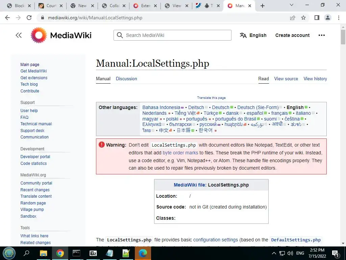The width and height of the screenshot is (346, 260).
Task: Open the three-dot personal tools menu
Action: (322, 35)
